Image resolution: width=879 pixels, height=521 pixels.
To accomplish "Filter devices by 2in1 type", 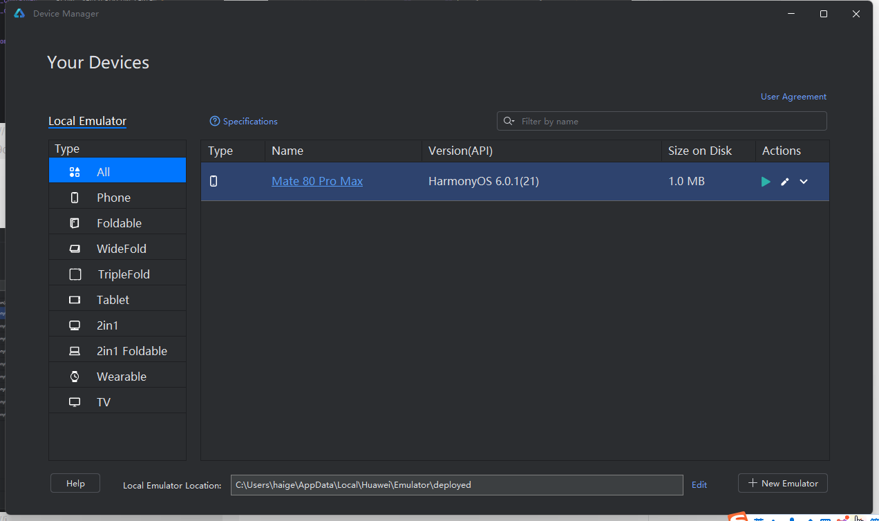I will click(117, 325).
